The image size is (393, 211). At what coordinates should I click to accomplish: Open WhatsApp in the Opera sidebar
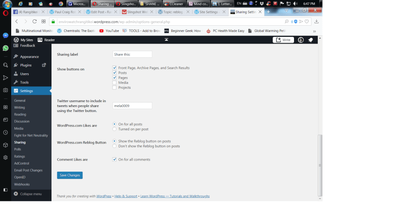5,48
